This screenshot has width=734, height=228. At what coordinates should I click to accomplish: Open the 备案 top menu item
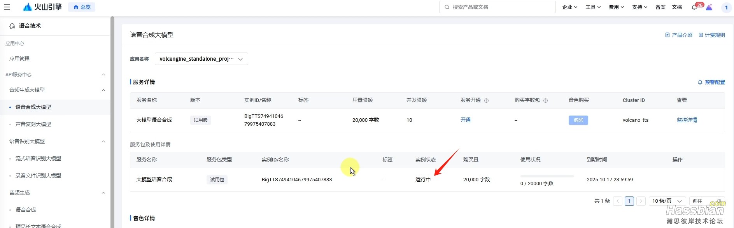(x=660, y=7)
